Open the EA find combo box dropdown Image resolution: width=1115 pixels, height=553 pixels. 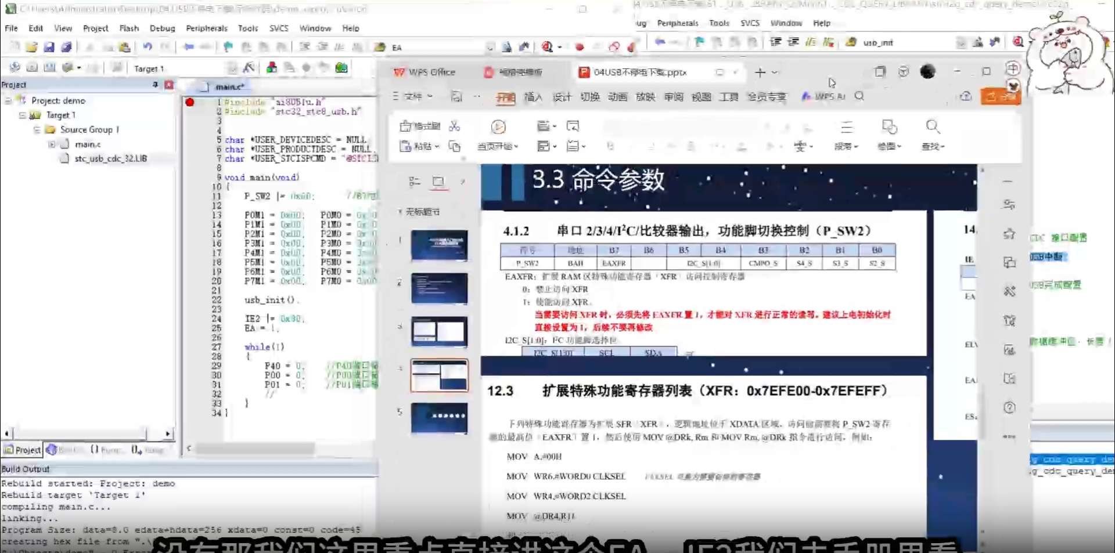(x=490, y=47)
